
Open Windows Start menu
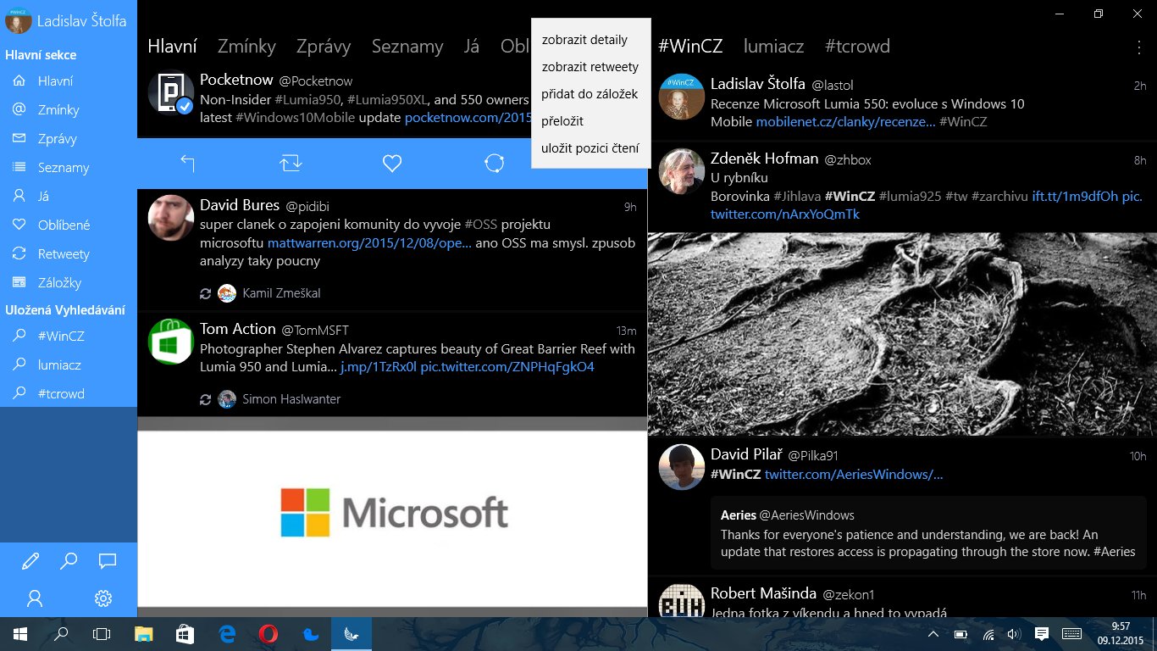coord(19,634)
